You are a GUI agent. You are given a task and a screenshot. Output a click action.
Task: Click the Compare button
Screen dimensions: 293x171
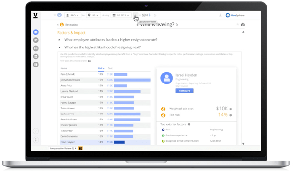[185, 91]
